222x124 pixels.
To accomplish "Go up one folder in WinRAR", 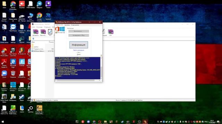I will click(x=33, y=39).
